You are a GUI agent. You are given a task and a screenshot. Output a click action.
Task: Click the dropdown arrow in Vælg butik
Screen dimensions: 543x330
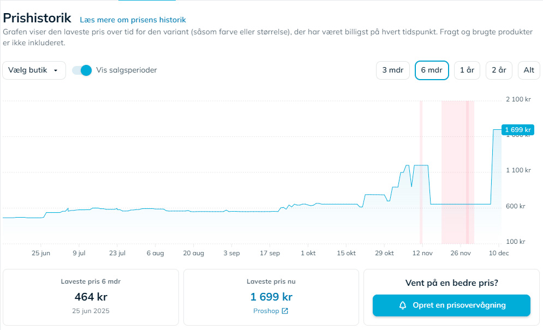[56, 70]
